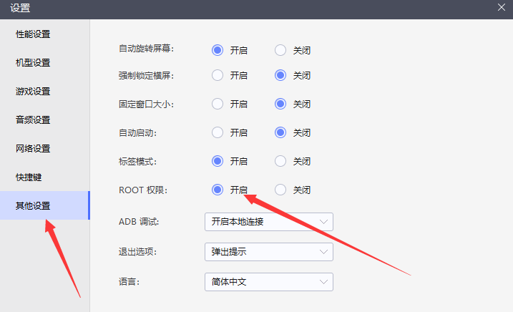Expand the ADB 调试 dropdown
Screen dimensions: 513x312
coord(268,222)
